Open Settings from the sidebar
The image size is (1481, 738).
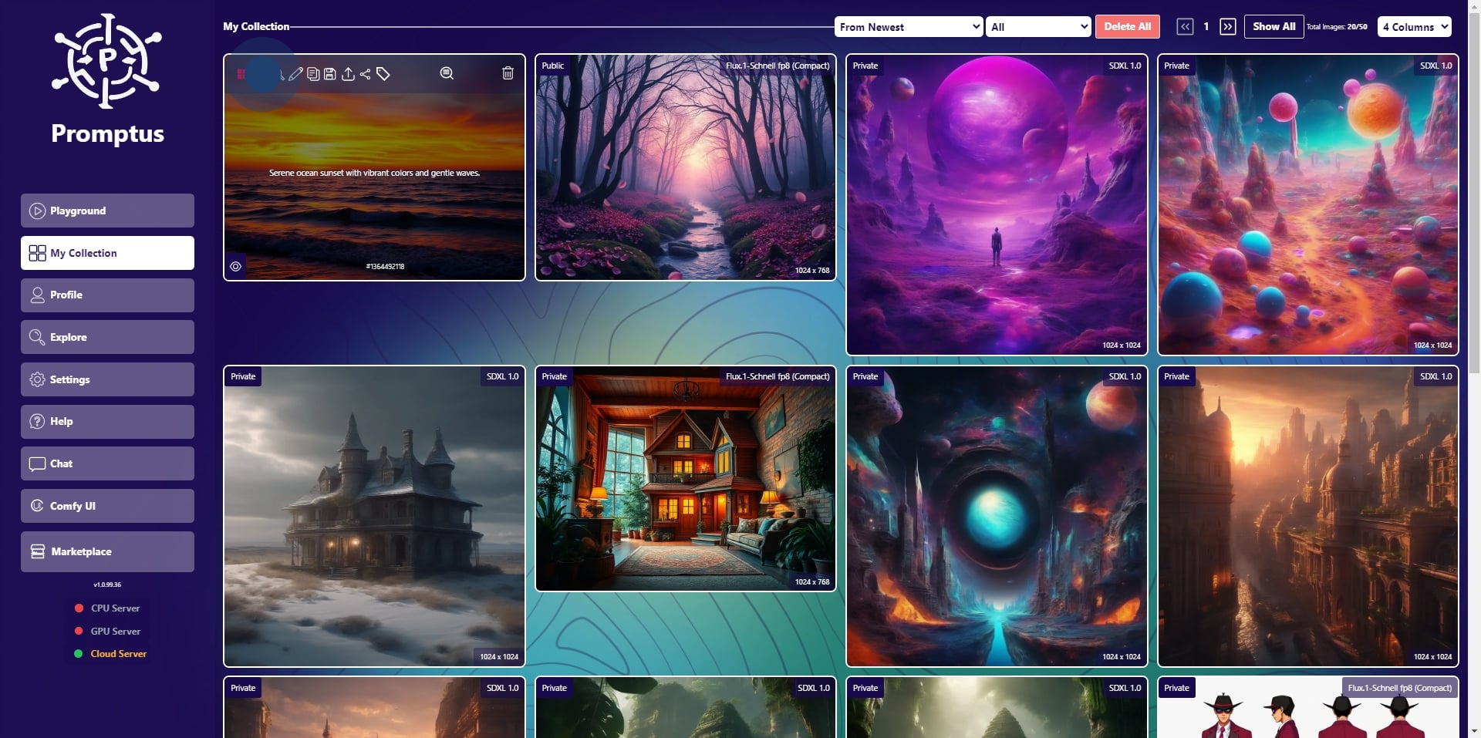click(107, 379)
